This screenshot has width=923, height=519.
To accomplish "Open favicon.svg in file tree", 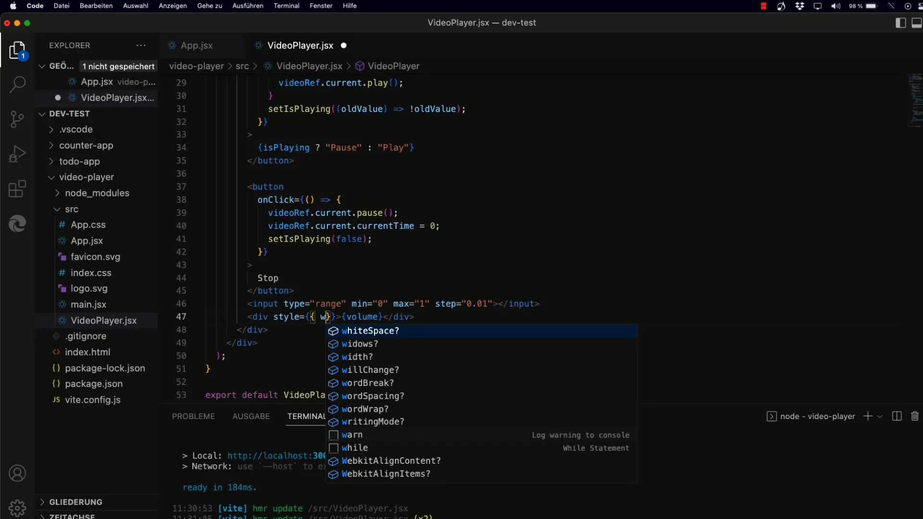I will (x=95, y=257).
